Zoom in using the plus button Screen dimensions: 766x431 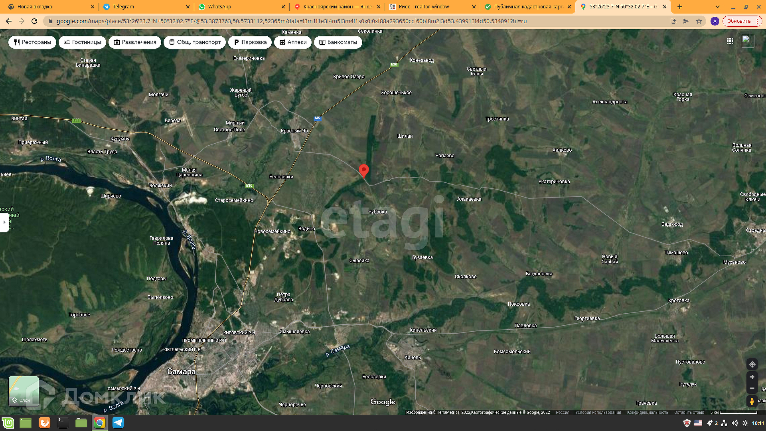coord(752,377)
